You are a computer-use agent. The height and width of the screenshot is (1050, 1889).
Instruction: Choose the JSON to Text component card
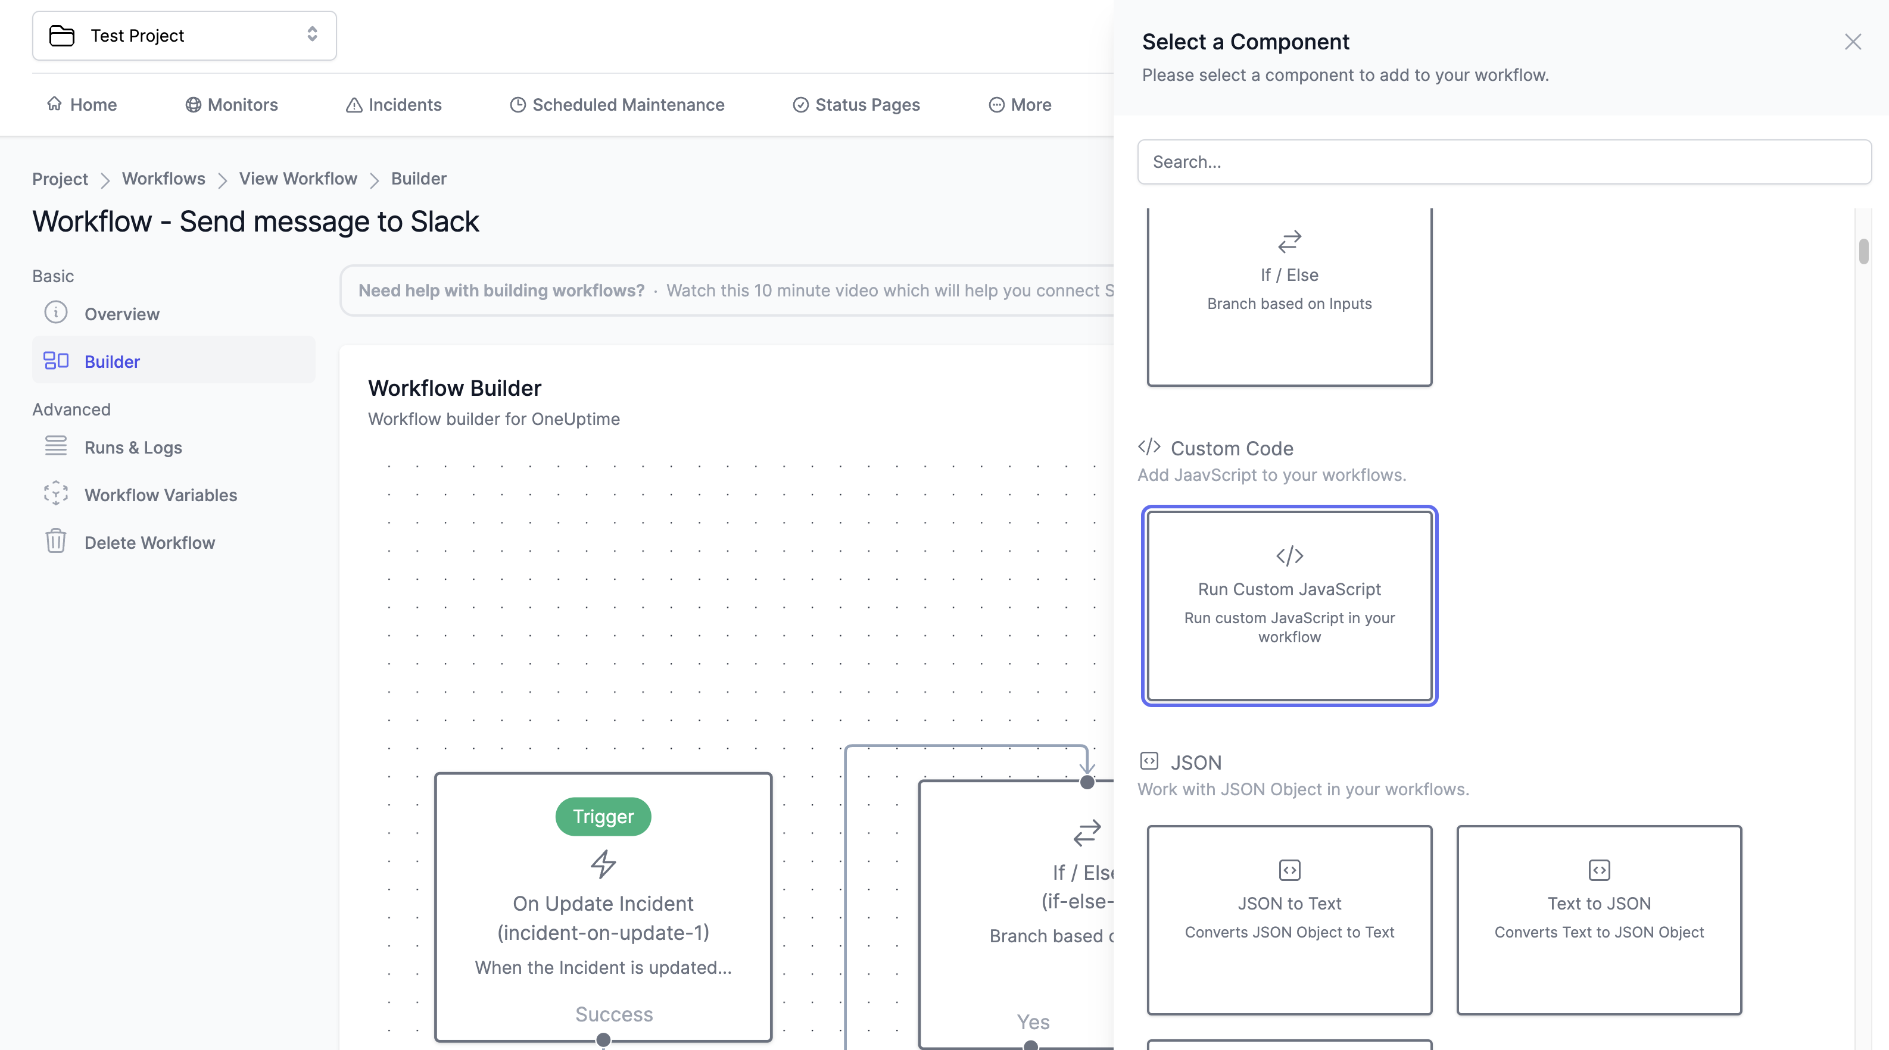point(1289,920)
